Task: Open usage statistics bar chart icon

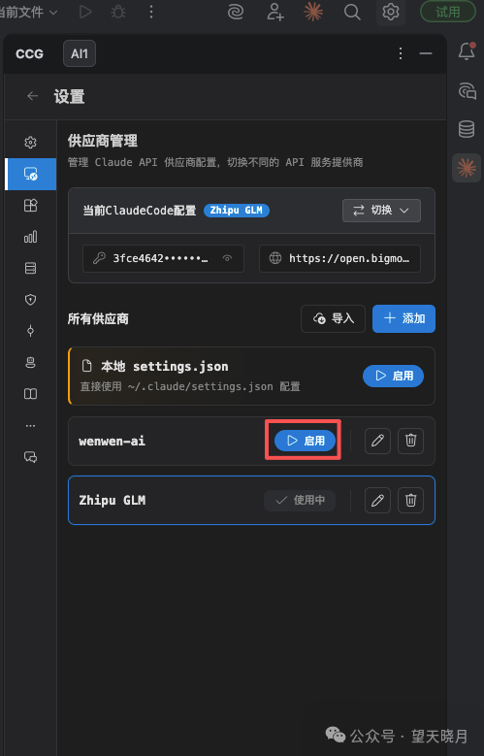Action: click(30, 237)
